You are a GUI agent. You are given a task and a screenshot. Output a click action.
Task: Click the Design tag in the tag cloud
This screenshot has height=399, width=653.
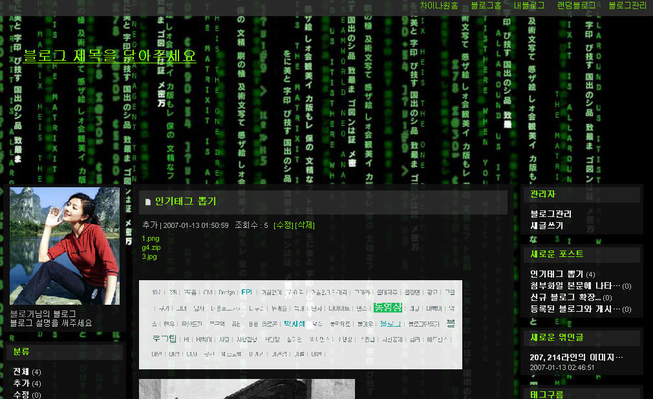(227, 292)
